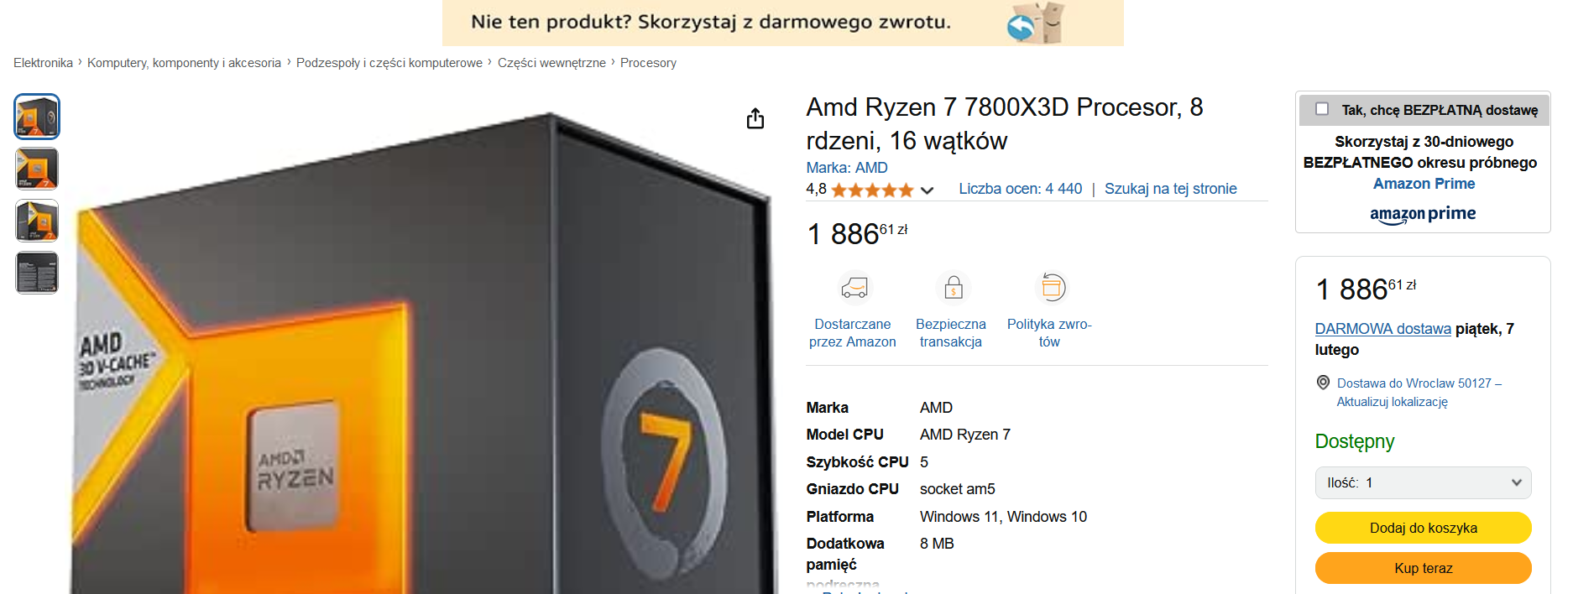Tick the free delivery Prime checkbox
The image size is (1573, 594).
pos(1322,109)
